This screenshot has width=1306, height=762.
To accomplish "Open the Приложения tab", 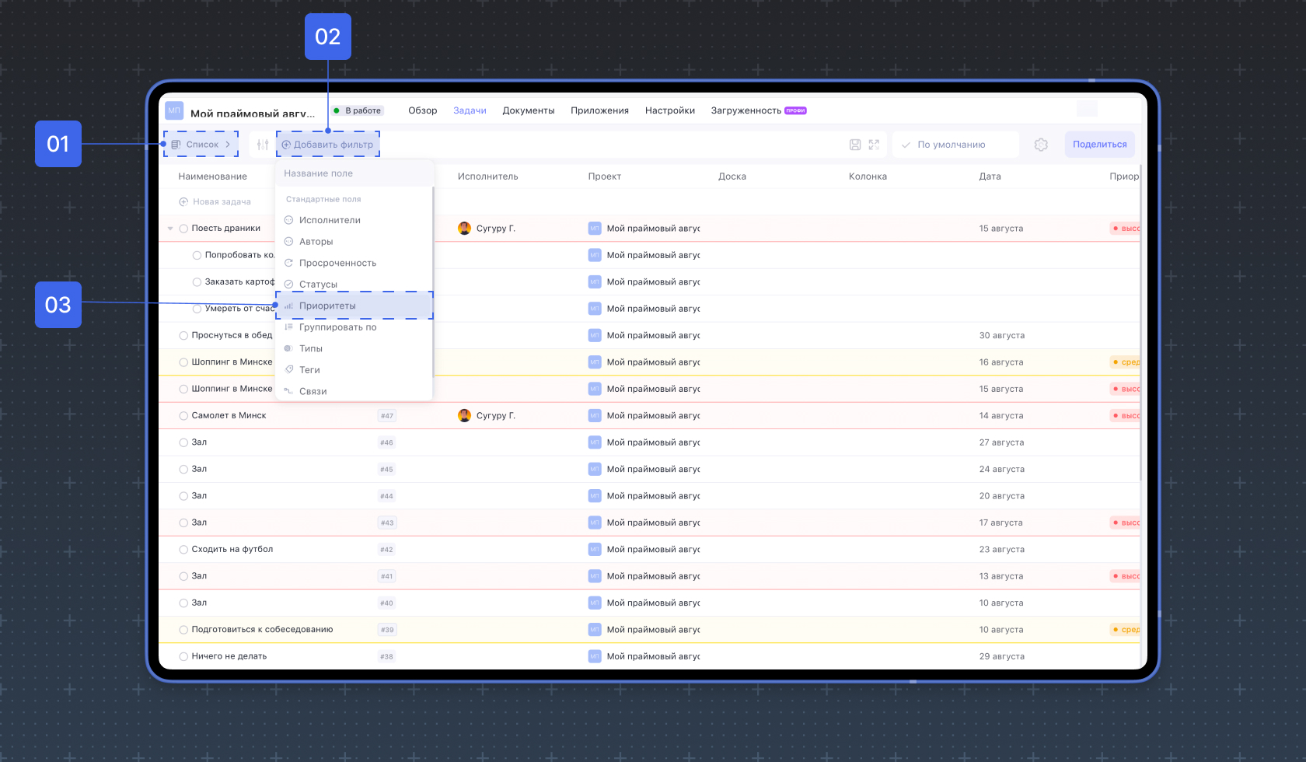I will tap(600, 110).
